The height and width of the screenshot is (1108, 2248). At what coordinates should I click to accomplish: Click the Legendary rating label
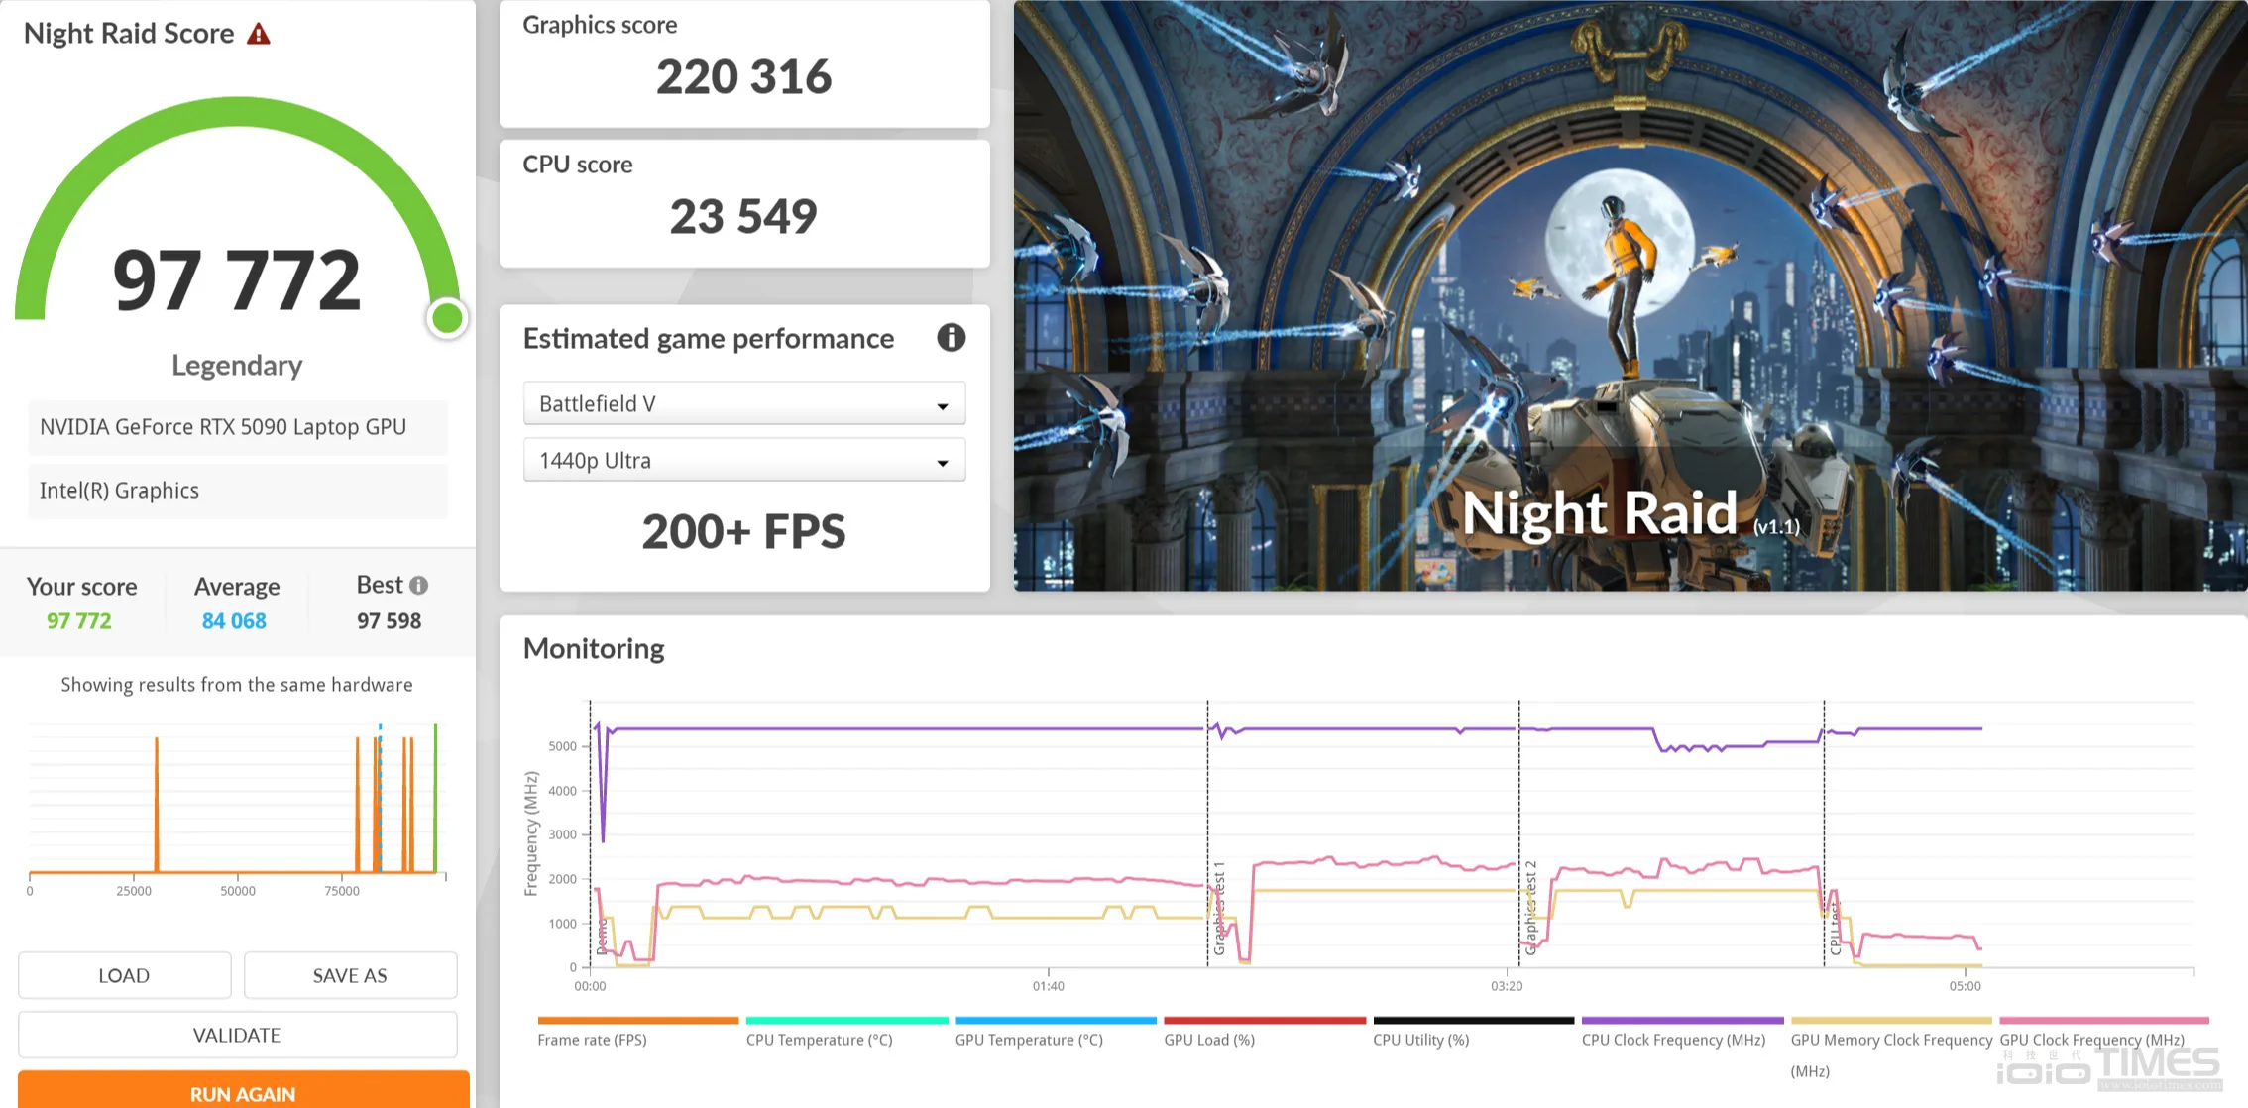coord(237,366)
